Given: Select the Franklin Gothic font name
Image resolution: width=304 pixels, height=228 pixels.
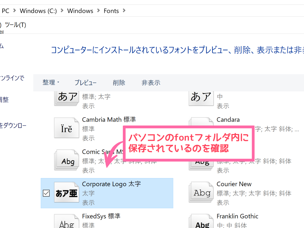Looking at the screenshot, I should coord(237,216).
